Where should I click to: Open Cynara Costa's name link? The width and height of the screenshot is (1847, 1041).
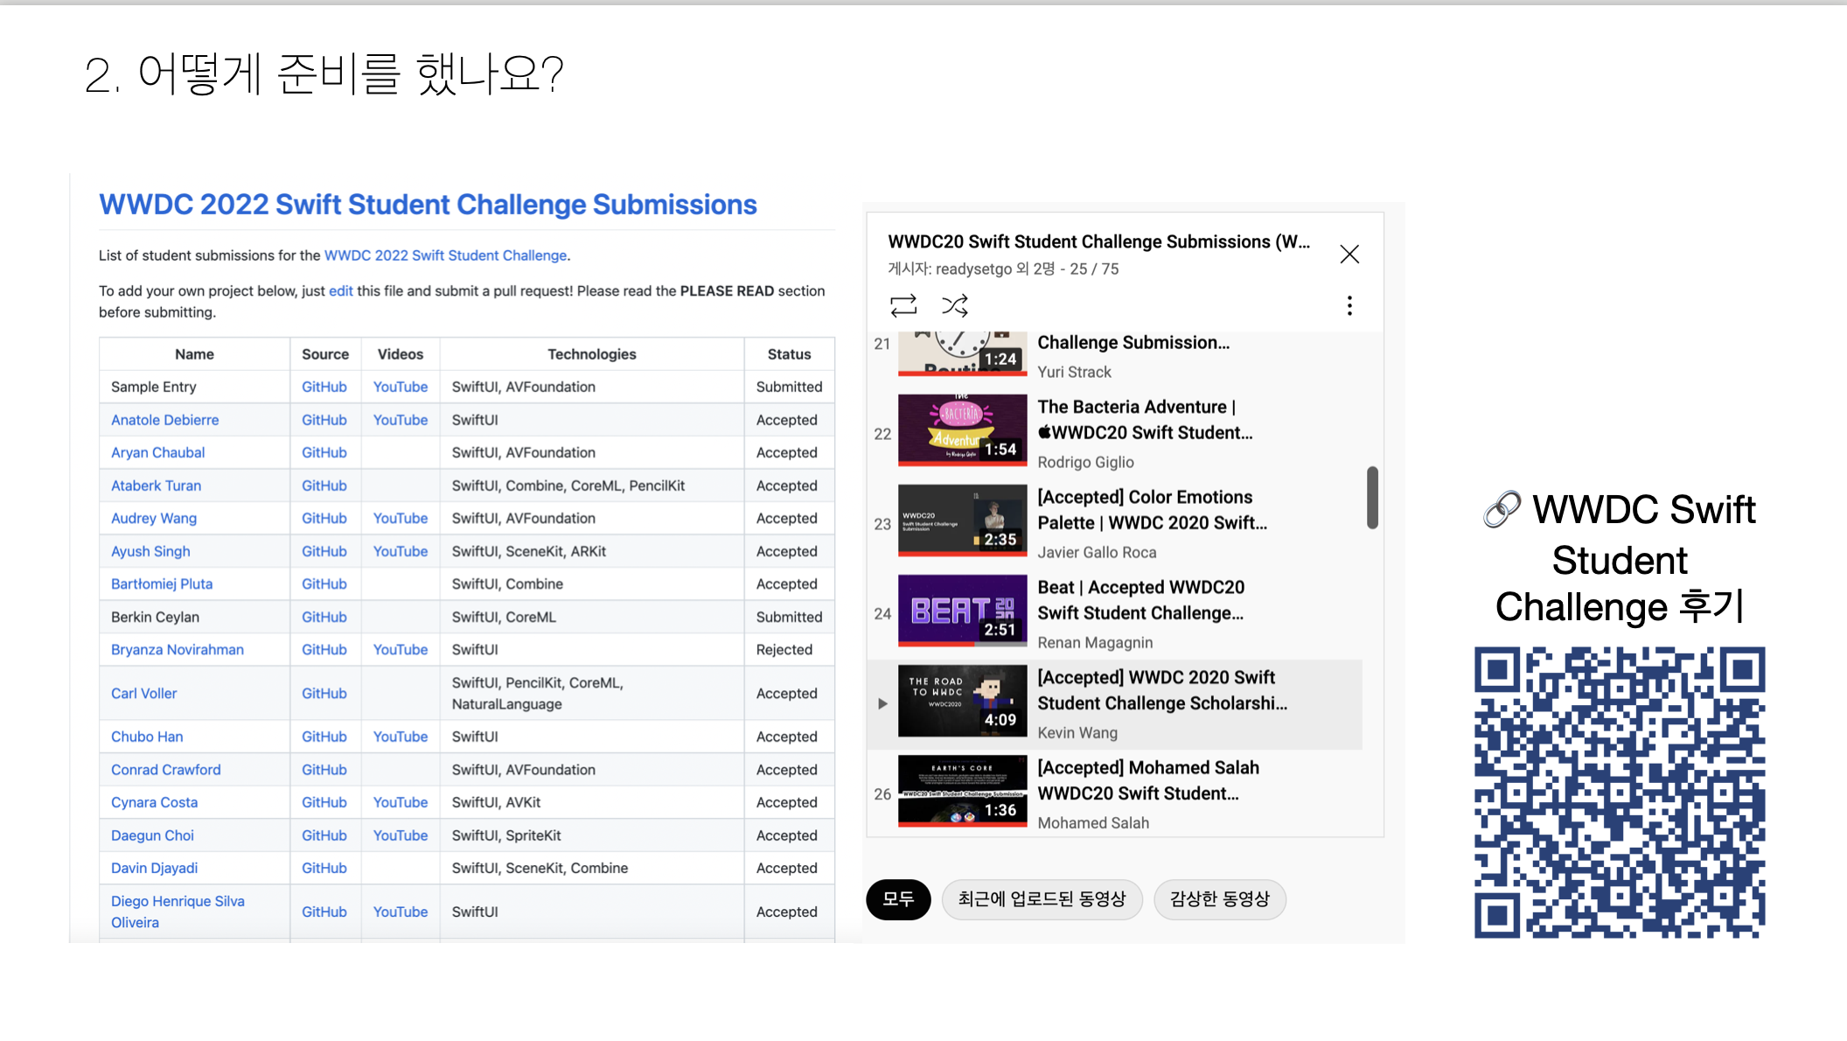pyautogui.click(x=154, y=802)
